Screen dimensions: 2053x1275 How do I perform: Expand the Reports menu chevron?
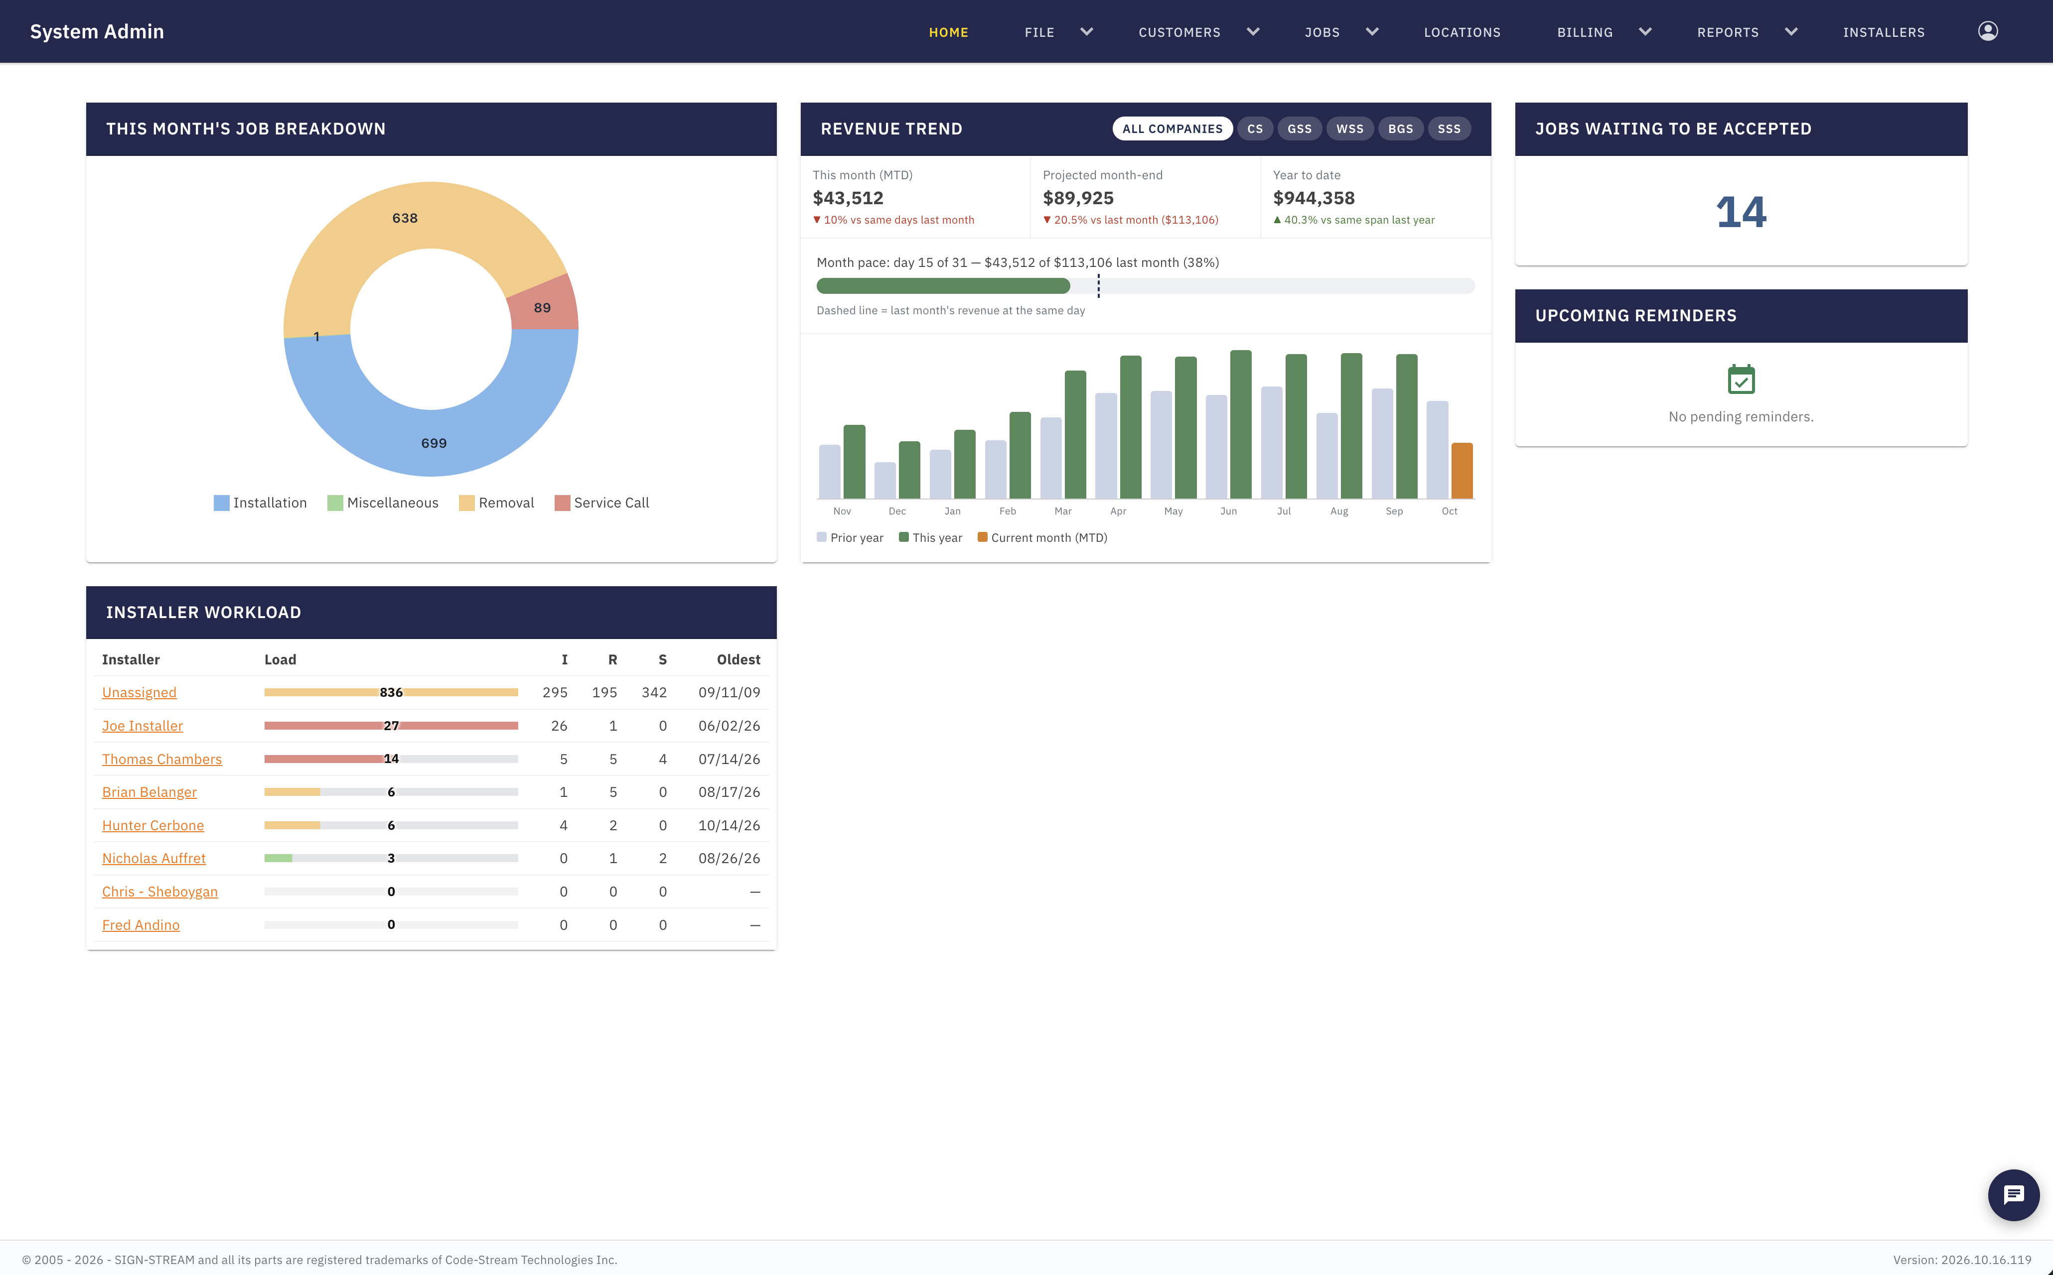coord(1791,32)
